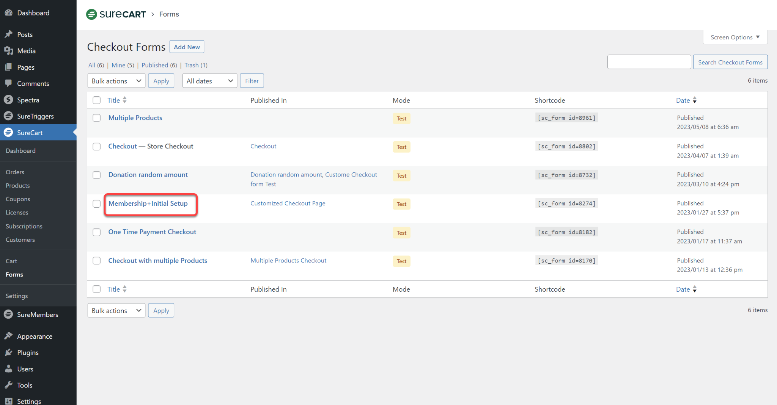Sort the table by Date column header

coord(683,100)
